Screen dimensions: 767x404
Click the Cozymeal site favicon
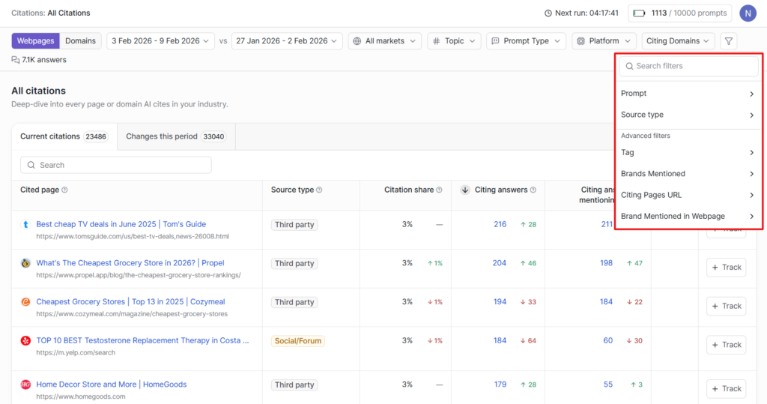pos(25,301)
